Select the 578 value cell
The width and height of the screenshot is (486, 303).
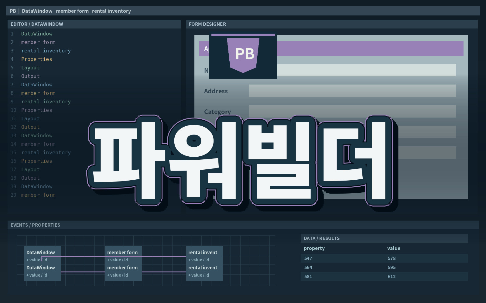click(392, 258)
